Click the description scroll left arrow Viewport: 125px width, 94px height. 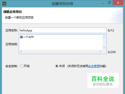21,51
